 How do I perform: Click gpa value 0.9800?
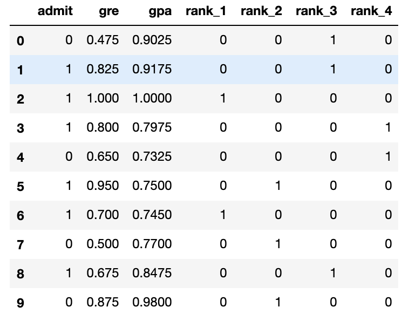[x=152, y=302]
